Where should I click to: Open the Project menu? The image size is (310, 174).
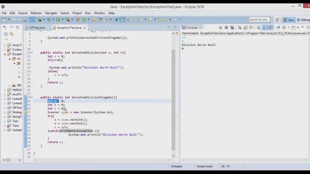click(77, 13)
